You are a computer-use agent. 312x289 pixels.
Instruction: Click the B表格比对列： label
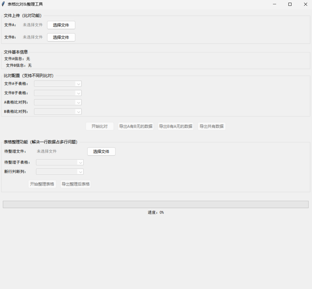(x=16, y=111)
